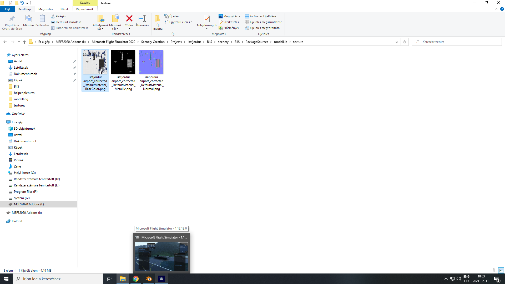Click the Kezelés contextual tab header
This screenshot has width=505, height=284.
tap(85, 3)
